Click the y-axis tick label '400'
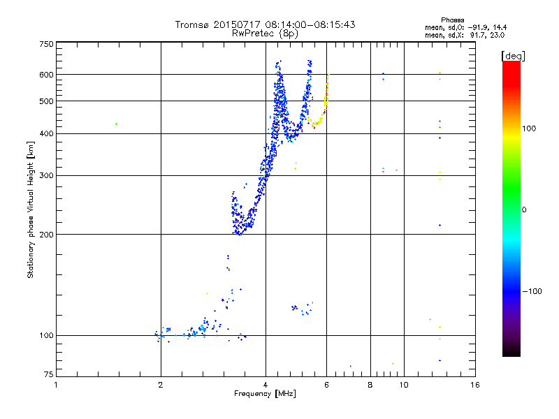The image size is (559, 419). 46,133
